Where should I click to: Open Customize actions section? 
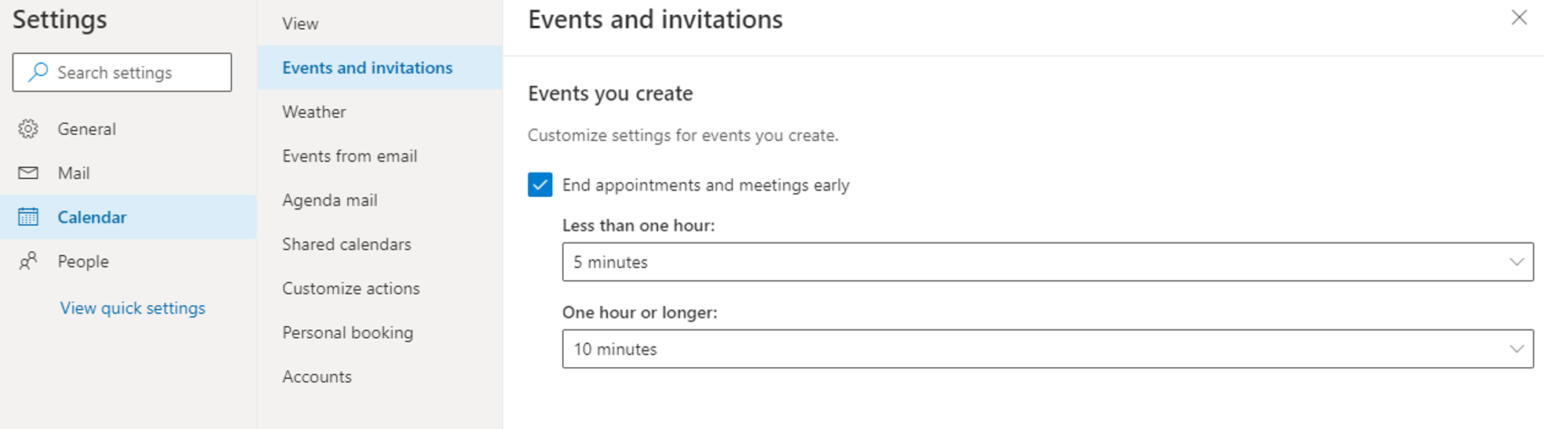click(351, 289)
